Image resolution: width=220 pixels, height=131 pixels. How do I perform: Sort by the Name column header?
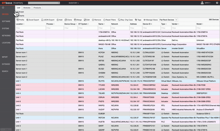tap(102, 24)
